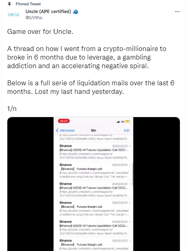
Task: Click the Bin mailbox title
Action: tap(94, 131)
